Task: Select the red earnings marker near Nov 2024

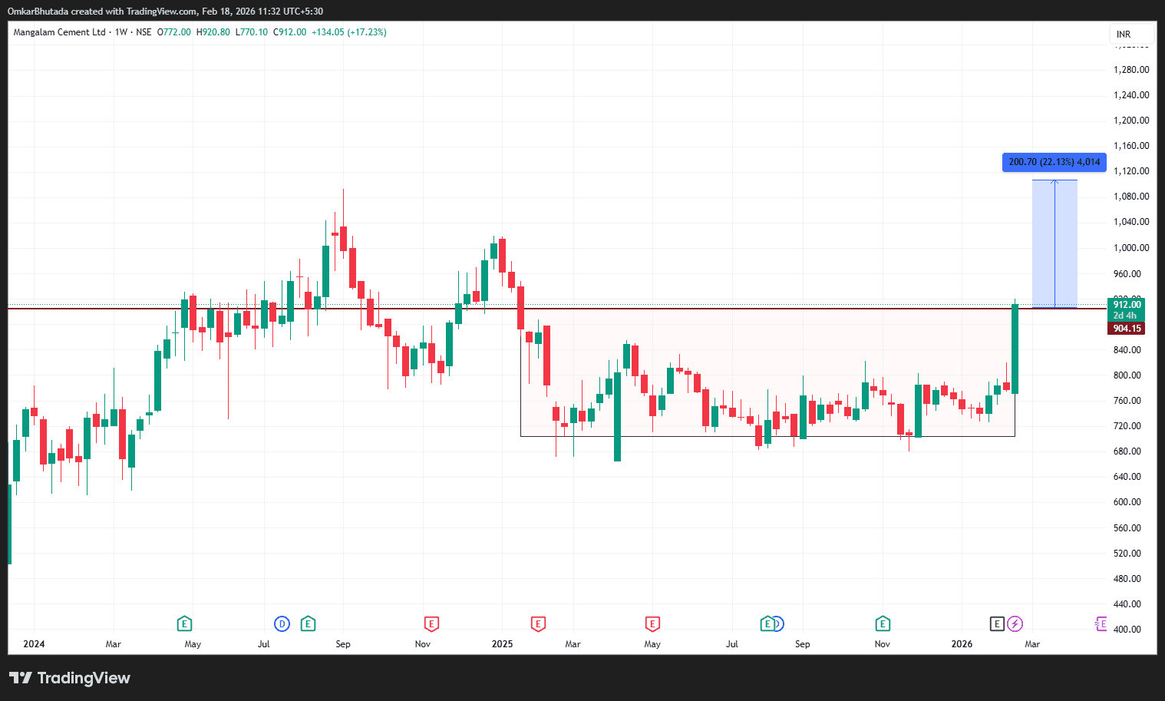Action: pyautogui.click(x=431, y=623)
